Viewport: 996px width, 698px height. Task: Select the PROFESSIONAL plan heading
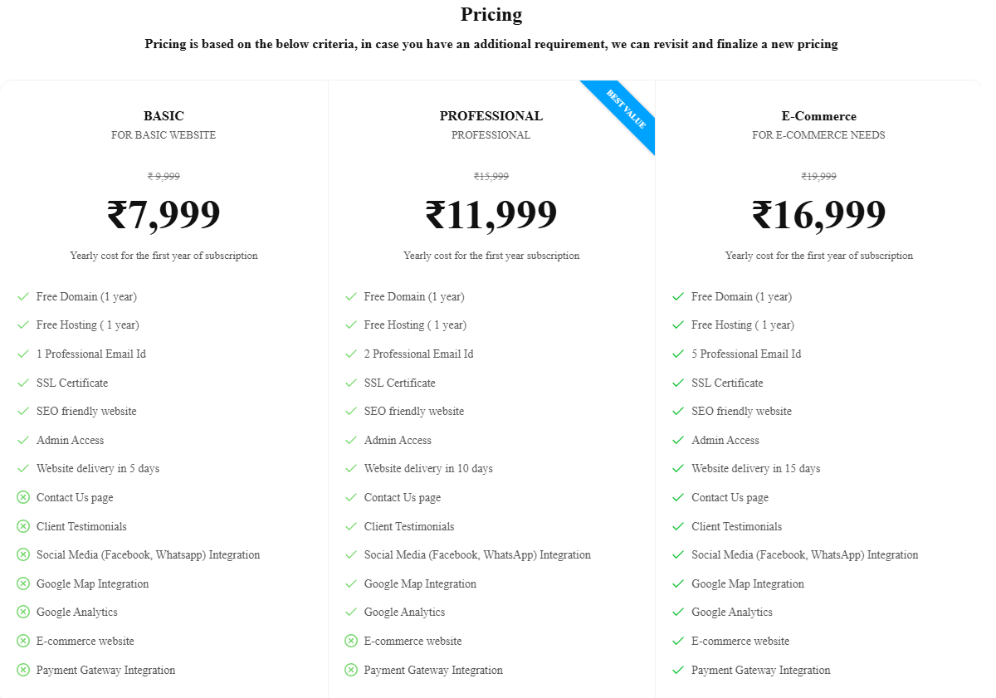491,116
